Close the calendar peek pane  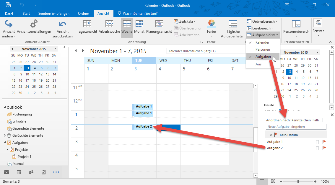pos(332,47)
